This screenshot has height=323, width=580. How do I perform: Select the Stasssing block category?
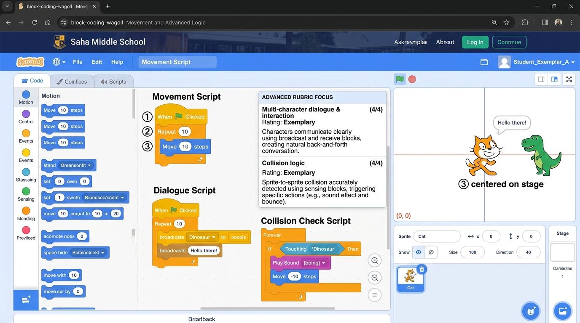pos(26,175)
